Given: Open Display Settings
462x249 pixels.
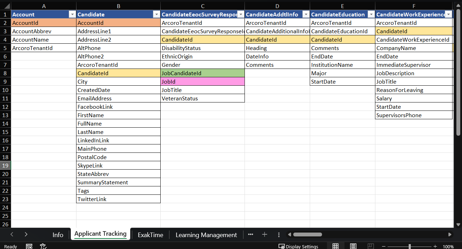Looking at the screenshot, I should (x=298, y=246).
